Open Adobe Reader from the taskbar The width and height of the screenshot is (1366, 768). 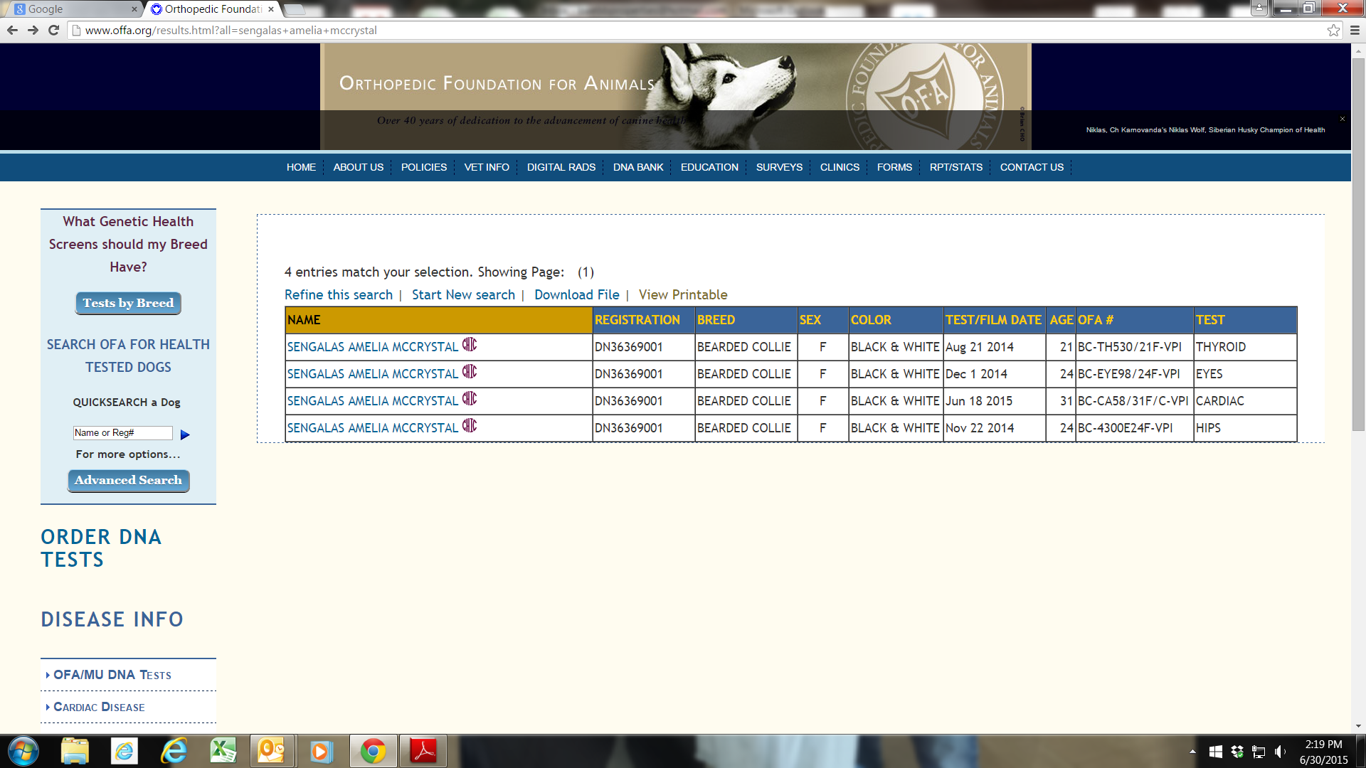[x=423, y=751]
